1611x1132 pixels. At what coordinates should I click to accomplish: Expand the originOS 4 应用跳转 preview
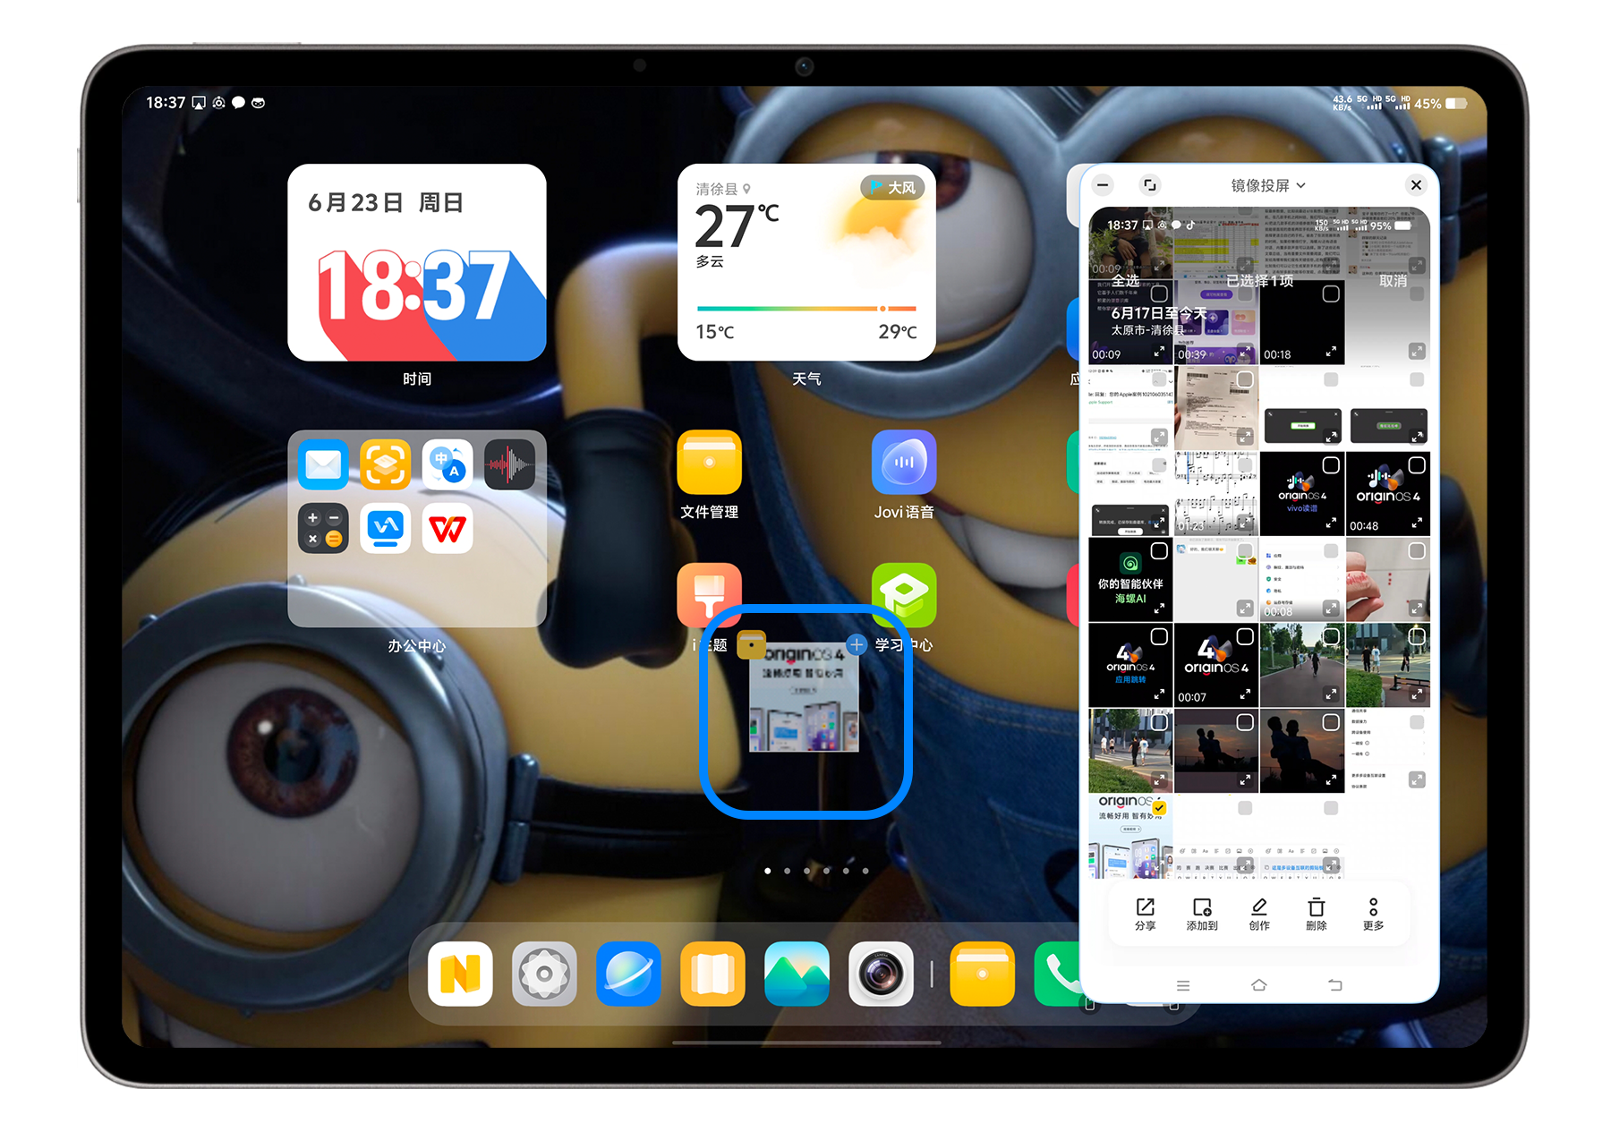click(x=1159, y=694)
